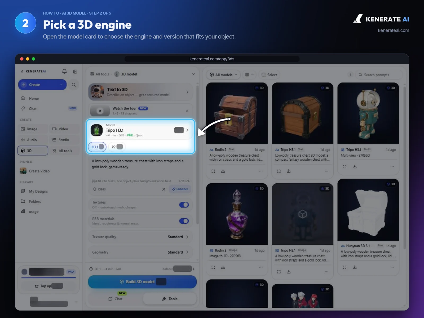
Task: Open Texture quality Standard options
Action: 140,237
